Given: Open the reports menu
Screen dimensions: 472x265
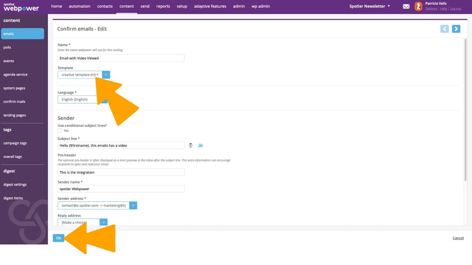Looking at the screenshot, I should coord(163,6).
